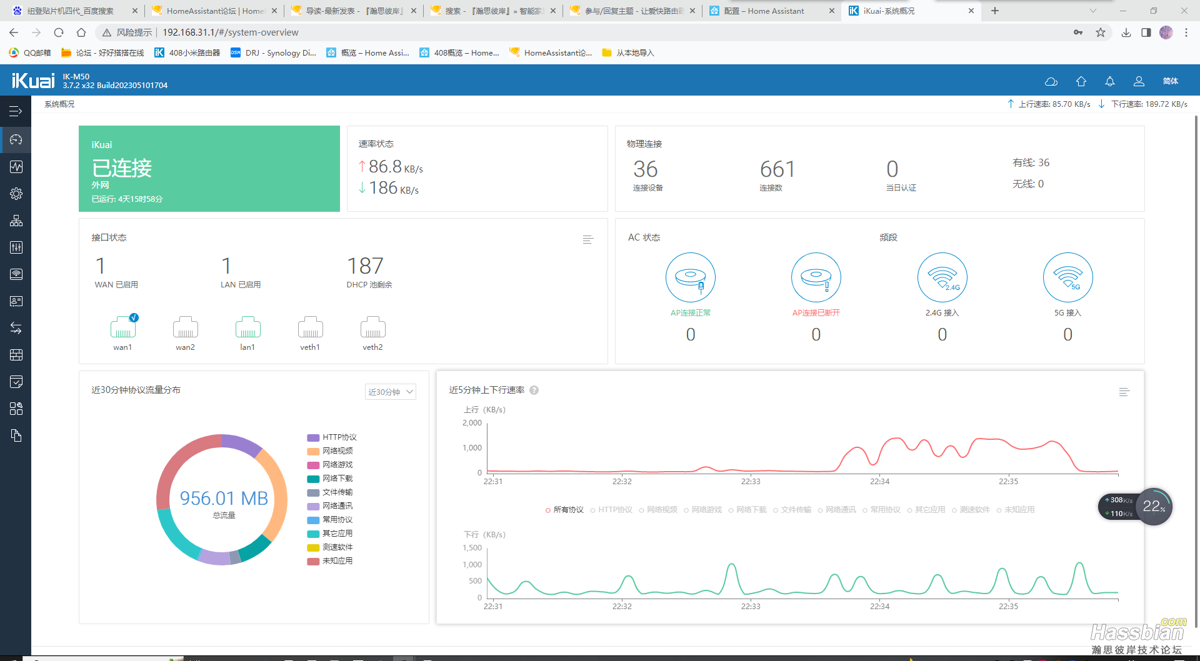The width and height of the screenshot is (1200, 661).
Task: Expand the iKuai sidebar menu icon
Action: [16, 112]
